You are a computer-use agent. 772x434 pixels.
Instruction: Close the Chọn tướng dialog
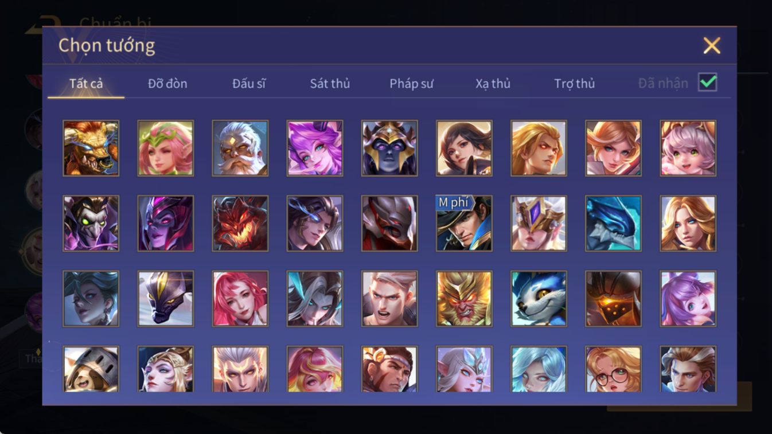coord(712,45)
